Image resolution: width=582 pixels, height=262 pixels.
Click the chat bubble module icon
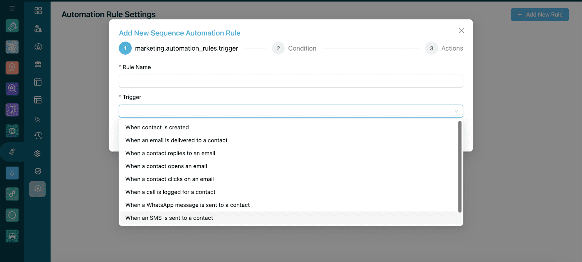point(12,215)
